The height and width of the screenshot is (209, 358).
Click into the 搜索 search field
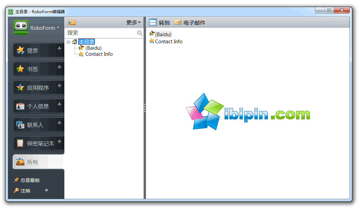101,33
